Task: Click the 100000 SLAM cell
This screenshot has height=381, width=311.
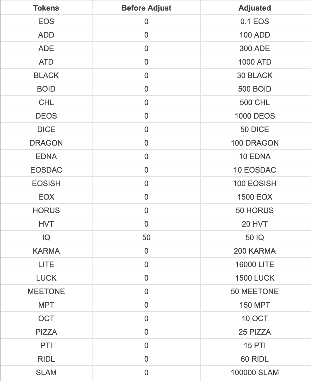Action: (x=254, y=372)
